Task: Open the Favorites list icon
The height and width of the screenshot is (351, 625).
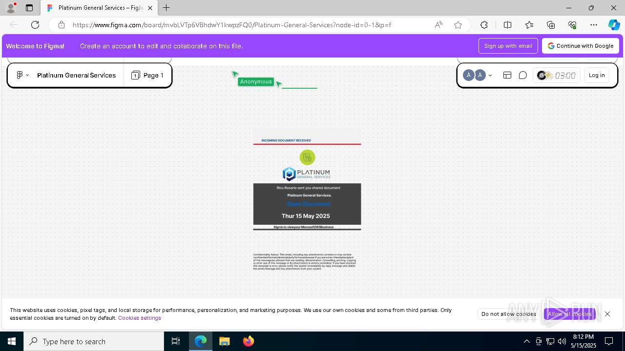Action: 529,25
